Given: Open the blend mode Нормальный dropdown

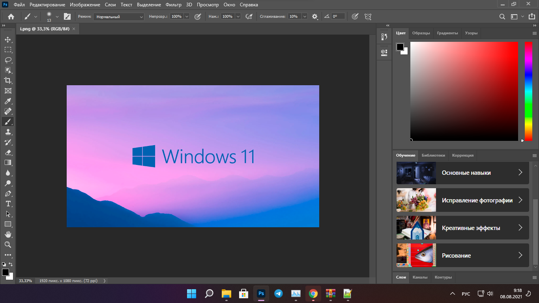Looking at the screenshot, I should coord(119,17).
